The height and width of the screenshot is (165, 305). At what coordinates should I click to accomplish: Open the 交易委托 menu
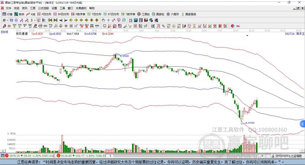pos(81,8)
